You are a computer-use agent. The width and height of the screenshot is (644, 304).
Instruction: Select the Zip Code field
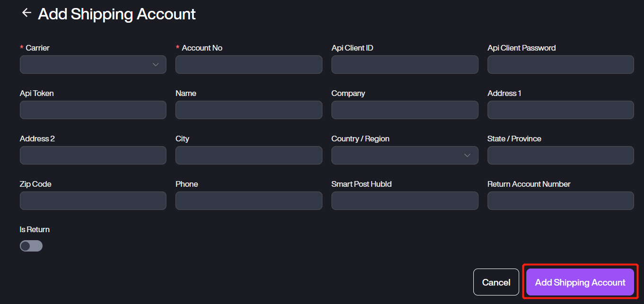pos(93,201)
